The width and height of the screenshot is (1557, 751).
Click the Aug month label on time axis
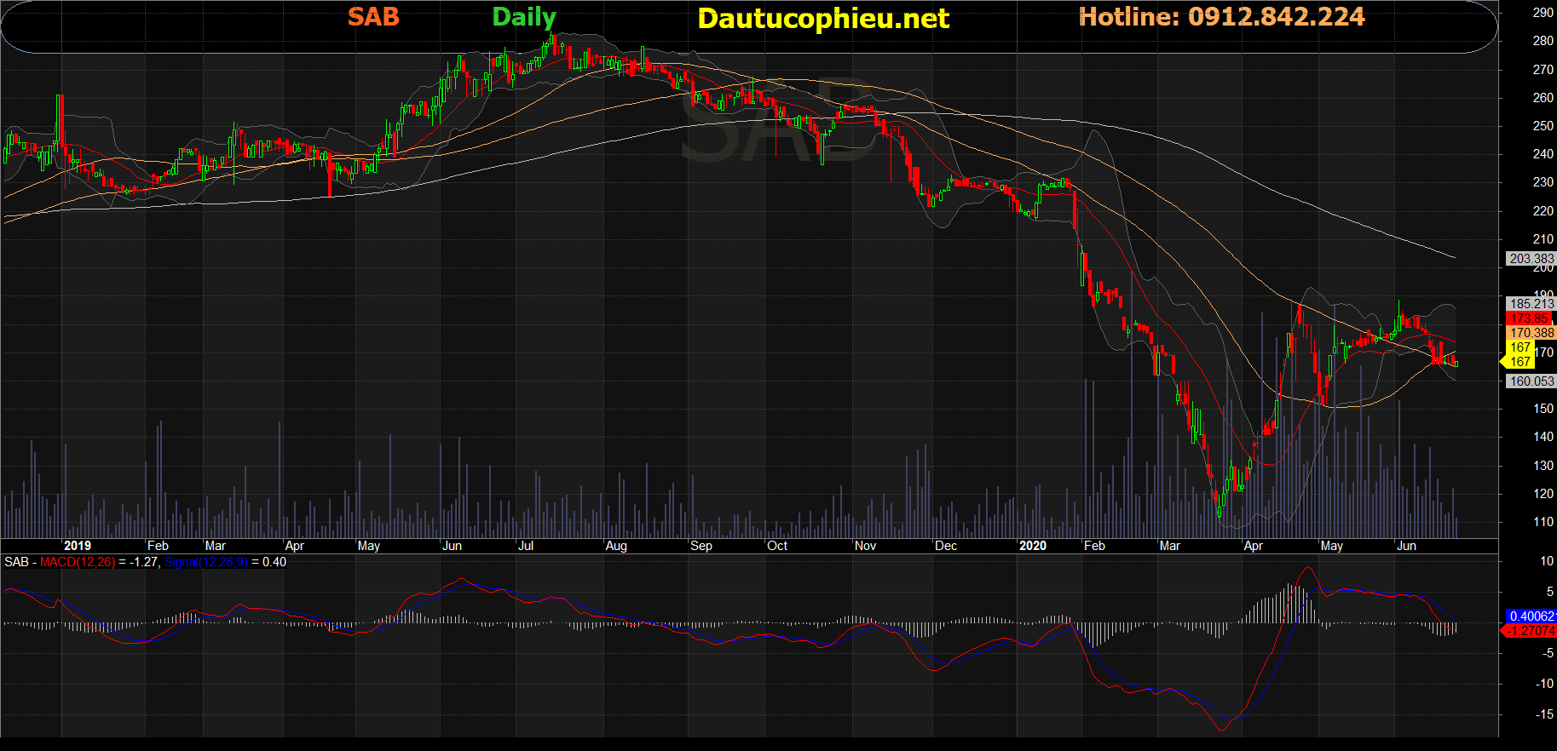pyautogui.click(x=616, y=546)
